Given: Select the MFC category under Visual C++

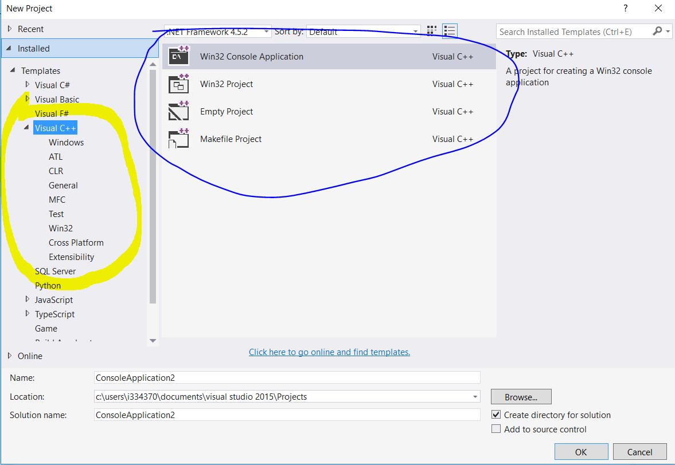Looking at the screenshot, I should pos(57,199).
